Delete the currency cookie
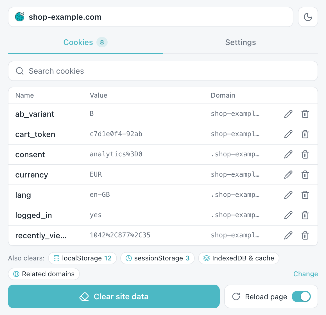This screenshot has width=326, height=315. coord(305,175)
